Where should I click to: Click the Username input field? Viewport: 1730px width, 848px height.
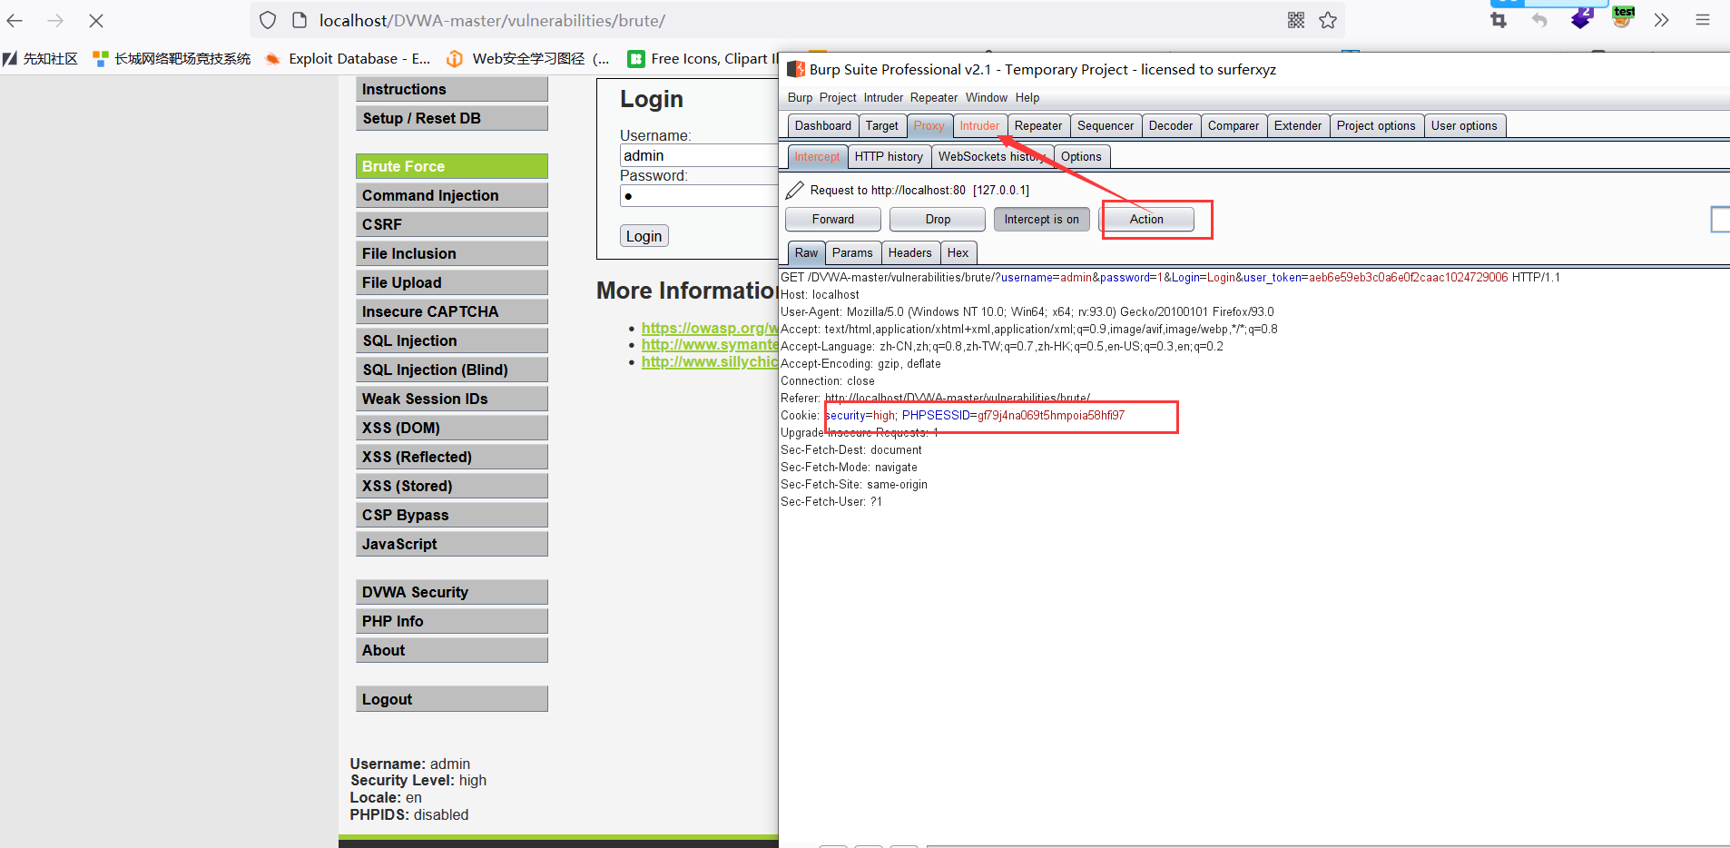coord(699,156)
